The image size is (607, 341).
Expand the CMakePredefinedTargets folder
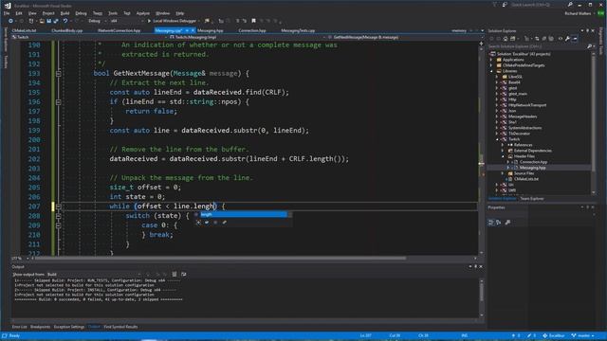click(491, 65)
